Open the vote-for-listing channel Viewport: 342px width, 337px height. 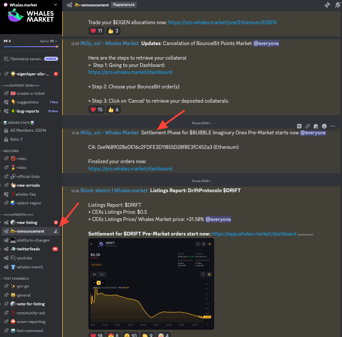point(31,304)
